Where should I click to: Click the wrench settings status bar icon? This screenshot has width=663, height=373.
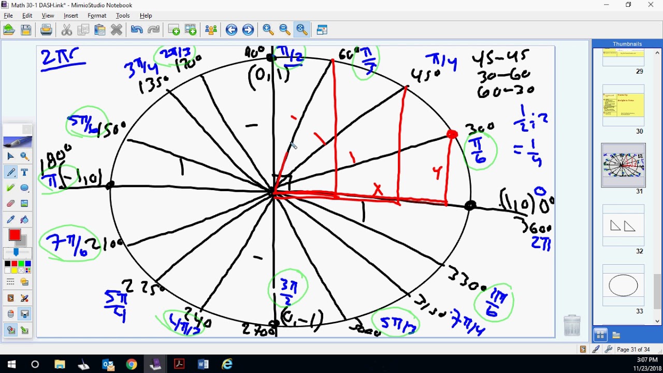[609, 350]
